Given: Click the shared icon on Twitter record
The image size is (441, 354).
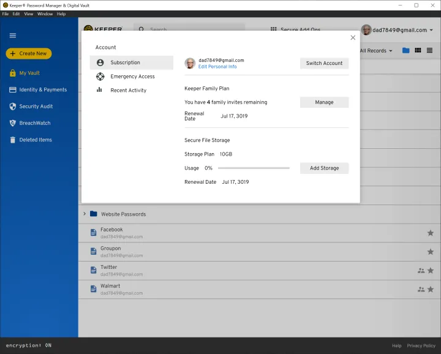Looking at the screenshot, I should 421,271.
